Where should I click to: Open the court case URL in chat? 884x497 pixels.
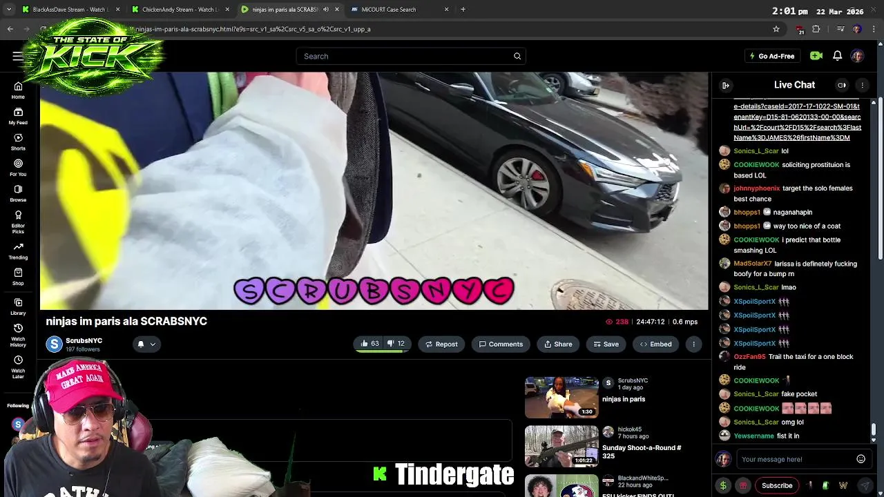(797, 121)
